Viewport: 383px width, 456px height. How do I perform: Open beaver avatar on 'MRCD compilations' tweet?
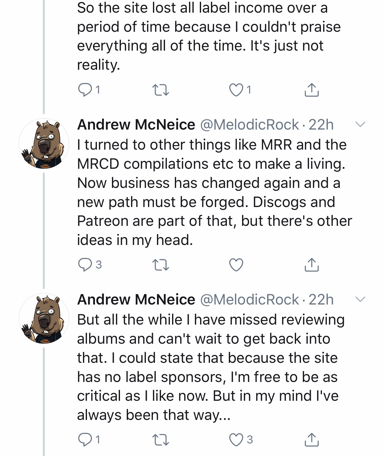click(x=44, y=143)
